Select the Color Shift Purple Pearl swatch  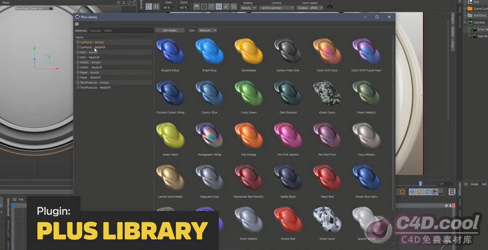coord(367,51)
